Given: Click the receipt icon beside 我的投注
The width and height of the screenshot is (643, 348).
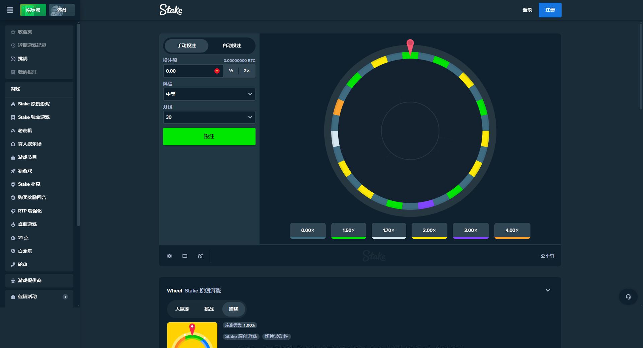Looking at the screenshot, I should point(13,72).
